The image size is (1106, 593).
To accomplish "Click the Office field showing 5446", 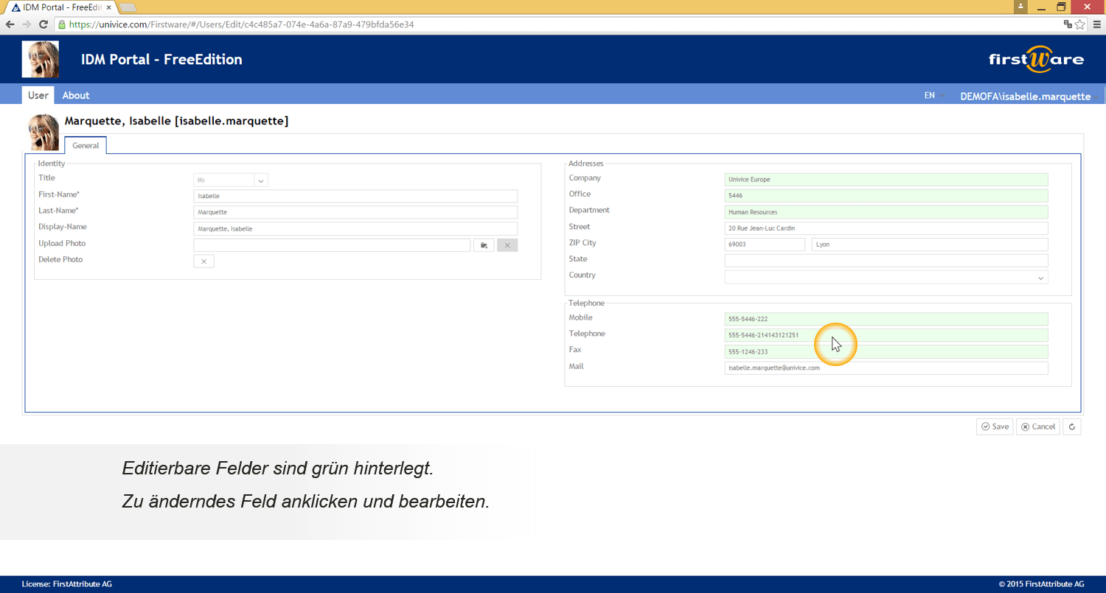I will click(x=886, y=196).
